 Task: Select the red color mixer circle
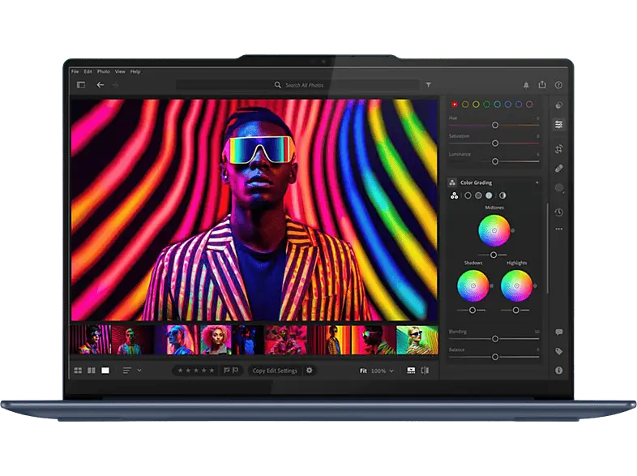pyautogui.click(x=455, y=104)
